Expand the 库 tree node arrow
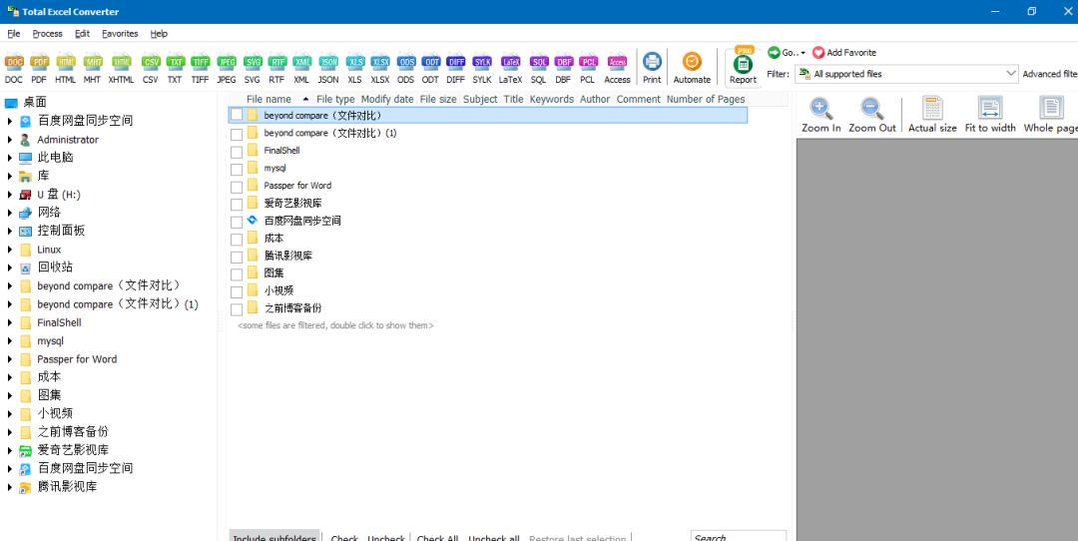The width and height of the screenshot is (1078, 541). coord(10,176)
